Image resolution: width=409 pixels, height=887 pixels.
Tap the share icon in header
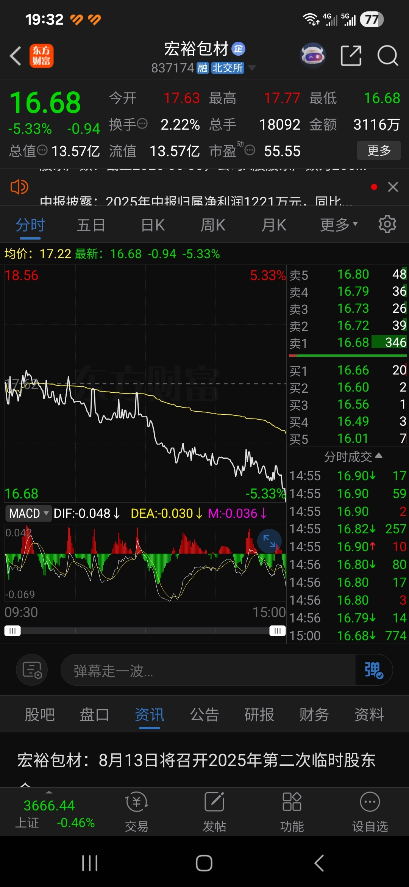[351, 56]
